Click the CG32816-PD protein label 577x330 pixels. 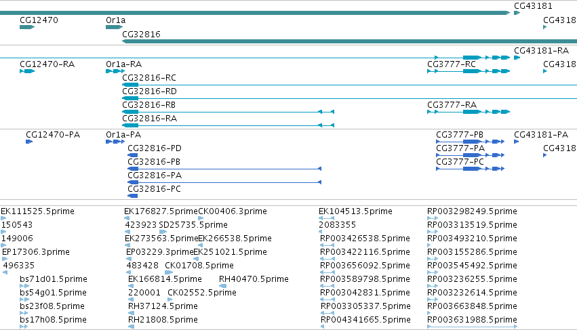click(155, 148)
